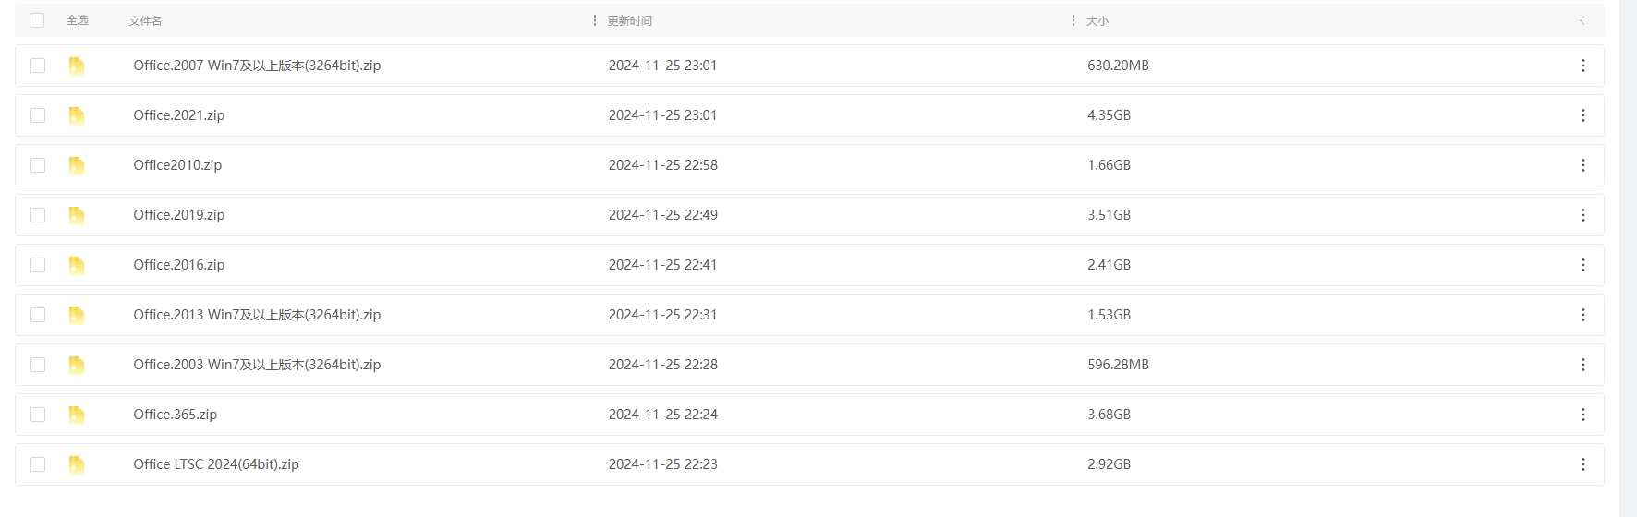Sort by the 更新时间 column header

coord(629,20)
